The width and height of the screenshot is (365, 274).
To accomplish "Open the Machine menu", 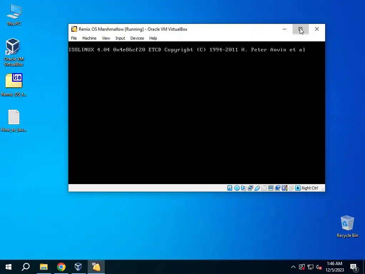I will [89, 38].
